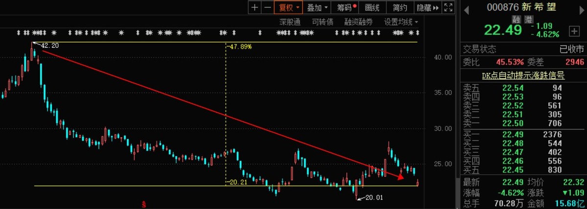Select the 画线 drawing tool
Screen dimensions: 587x209
[372, 7]
